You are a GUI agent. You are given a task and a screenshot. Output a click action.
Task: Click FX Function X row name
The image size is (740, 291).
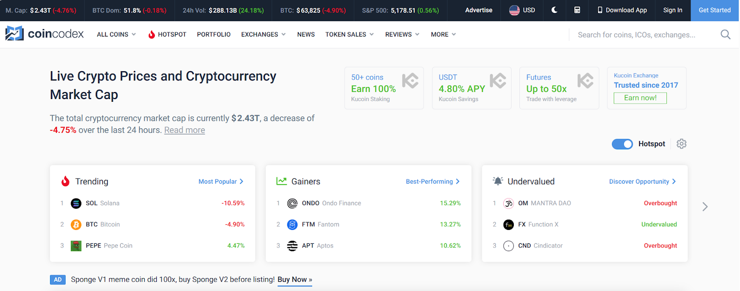tap(538, 224)
